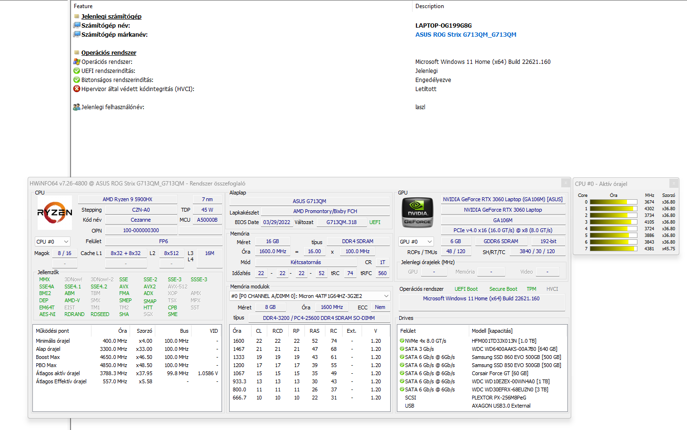Click the NVIDIA GeForce RTX 3060 Laptop (GA106M) [ASUS] field
The width and height of the screenshot is (687, 430).
503,199
